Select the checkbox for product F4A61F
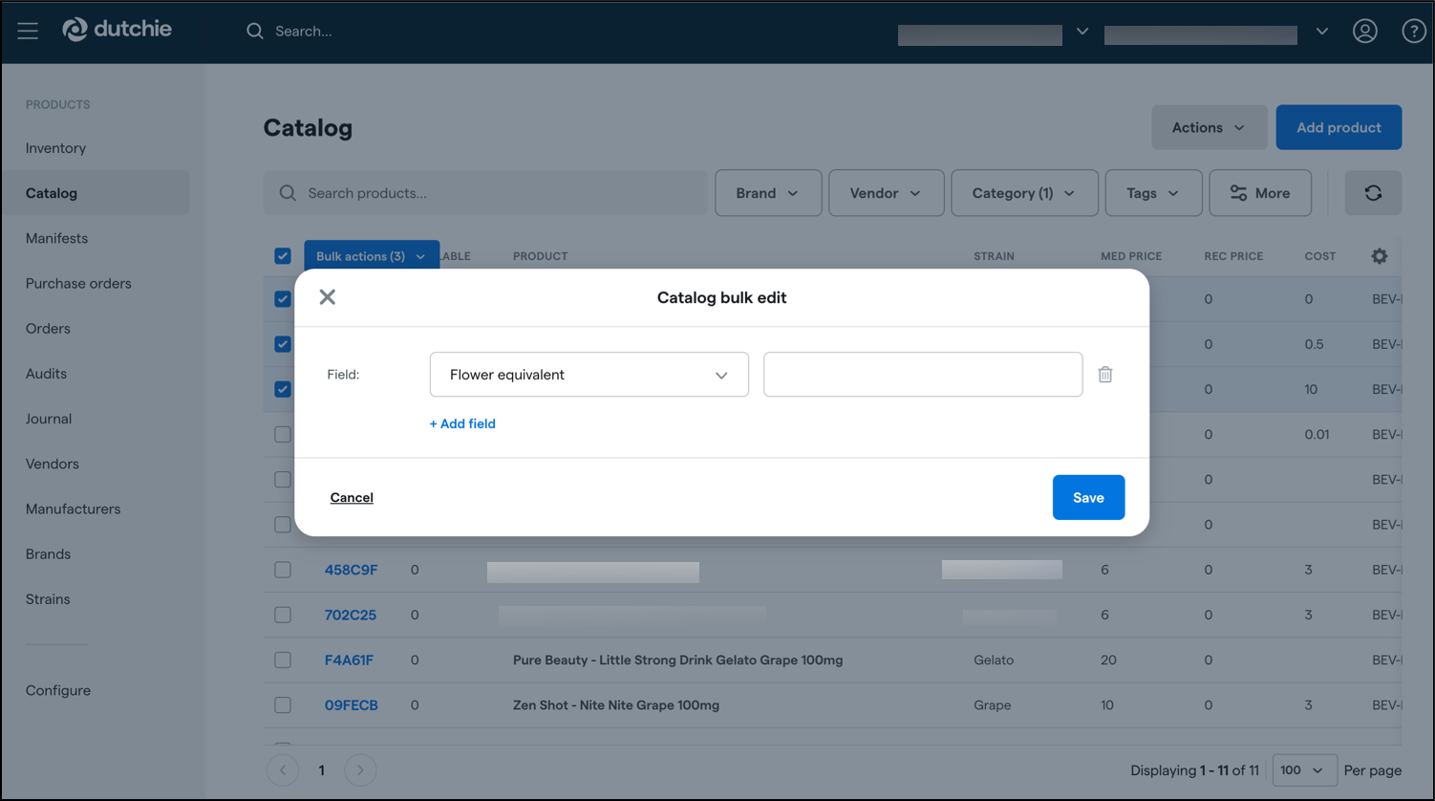Screen dimensions: 1435x801 coord(283,660)
